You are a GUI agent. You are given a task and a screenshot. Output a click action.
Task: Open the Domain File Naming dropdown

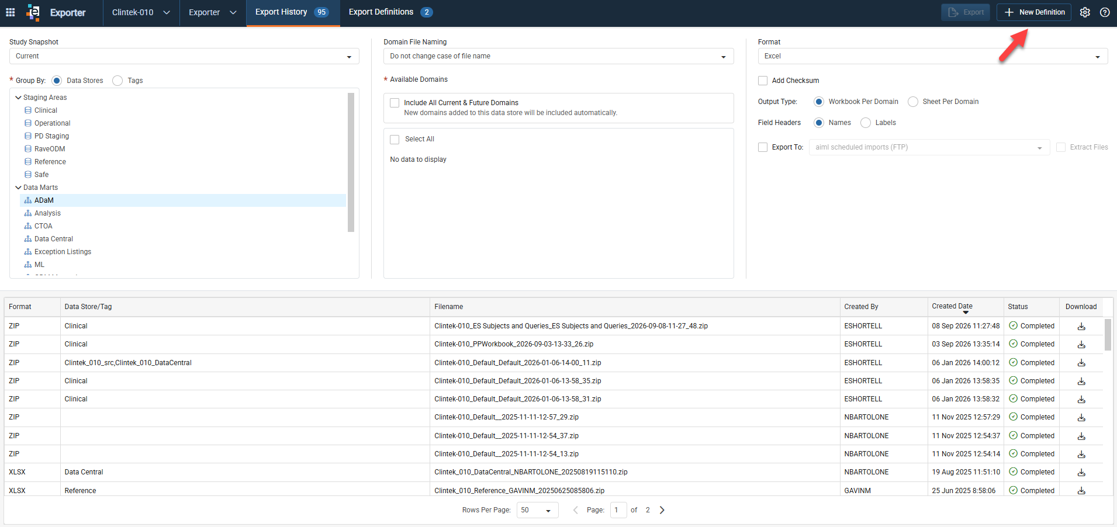point(558,56)
